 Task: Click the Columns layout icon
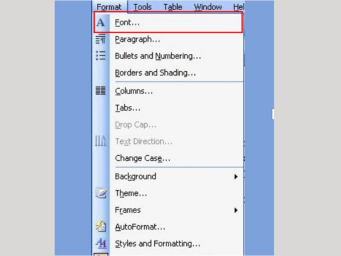click(101, 90)
